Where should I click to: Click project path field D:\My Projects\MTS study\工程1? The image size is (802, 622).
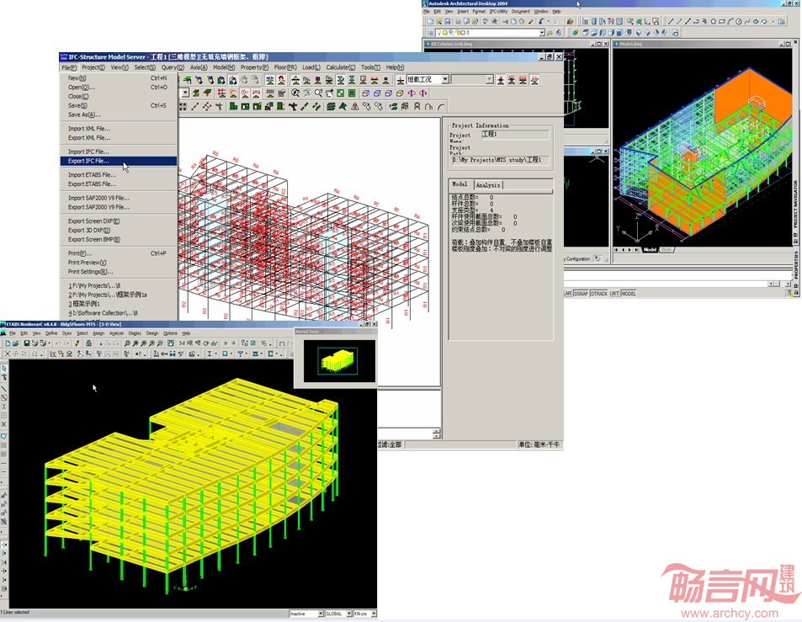pos(501,160)
